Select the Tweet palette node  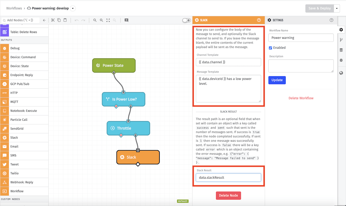click(24, 164)
